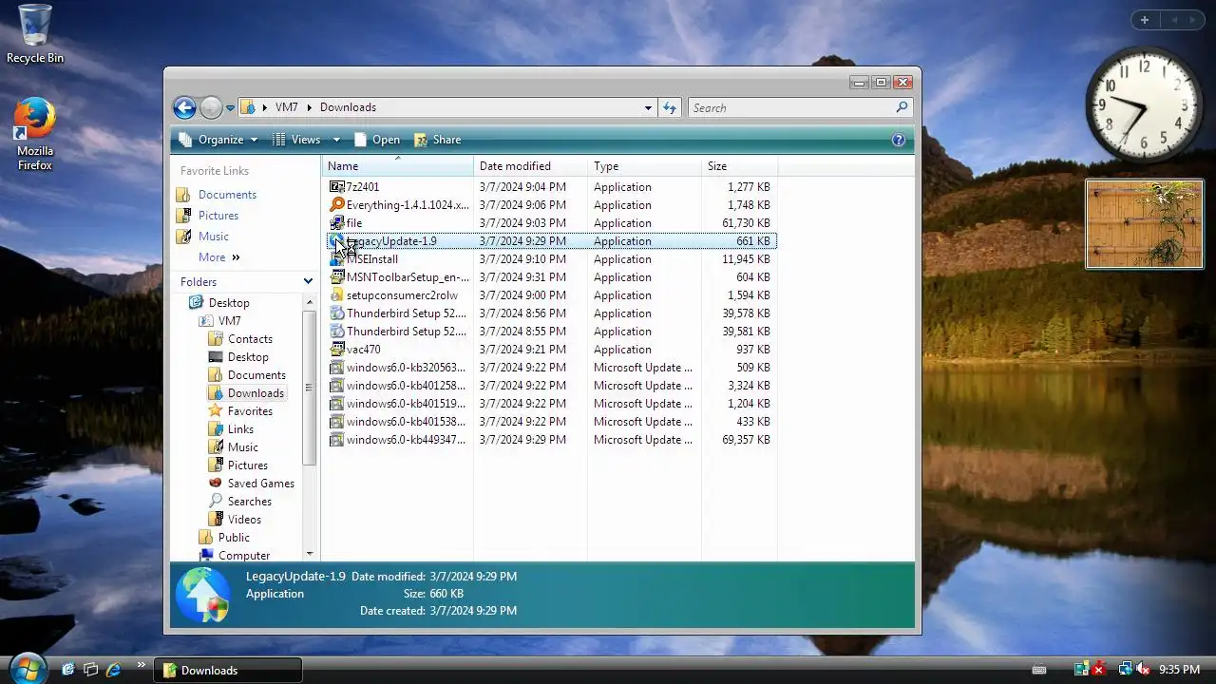Collapse the Folders pane chevron
The image size is (1216, 684).
coord(308,281)
